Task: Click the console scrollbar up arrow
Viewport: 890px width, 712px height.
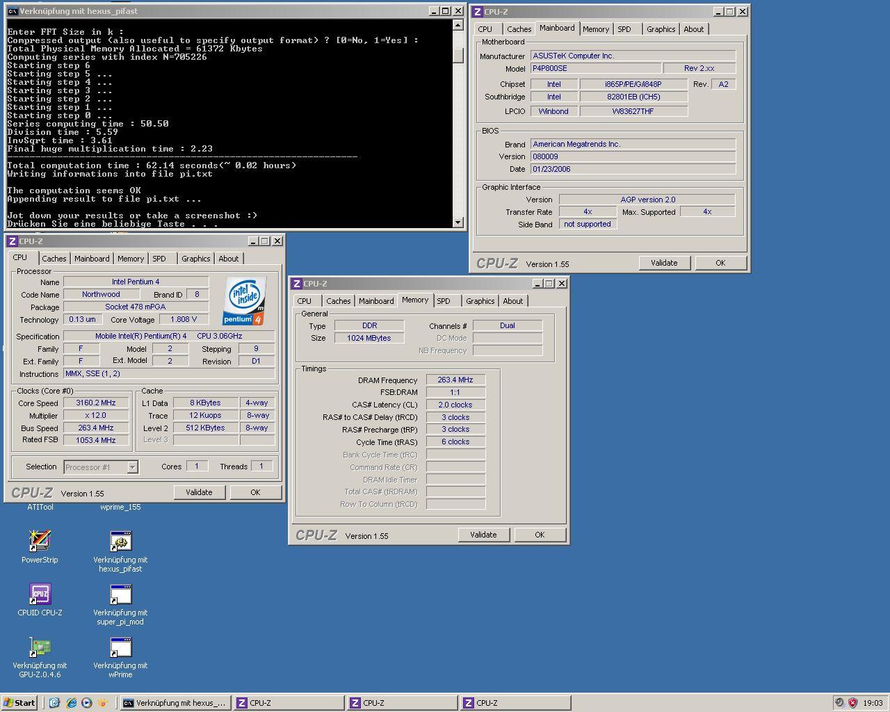Action: tap(458, 25)
